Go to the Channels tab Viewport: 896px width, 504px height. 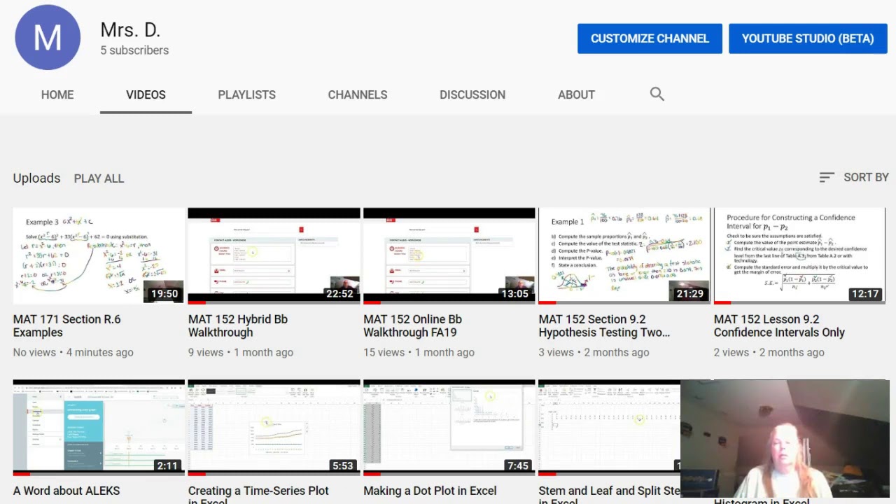(358, 94)
